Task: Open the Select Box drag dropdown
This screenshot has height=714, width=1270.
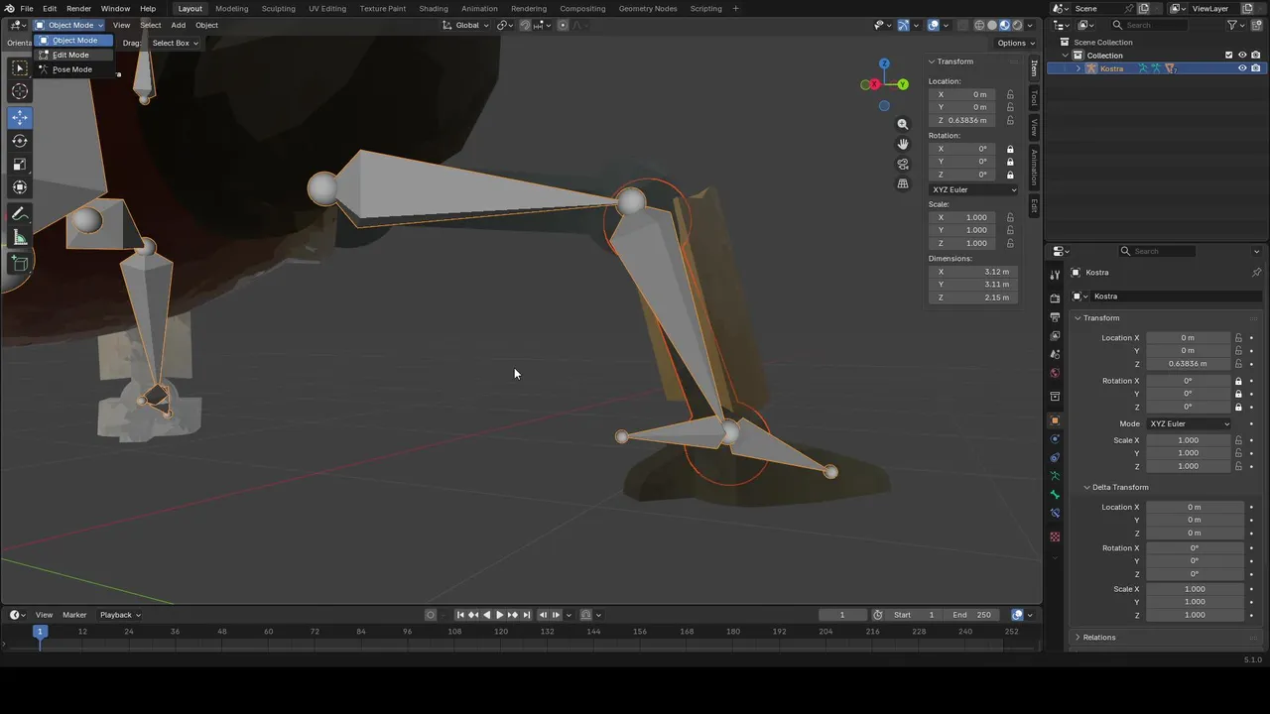Action: (x=175, y=43)
